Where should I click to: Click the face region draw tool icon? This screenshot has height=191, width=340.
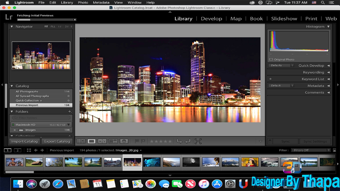(x=198, y=141)
